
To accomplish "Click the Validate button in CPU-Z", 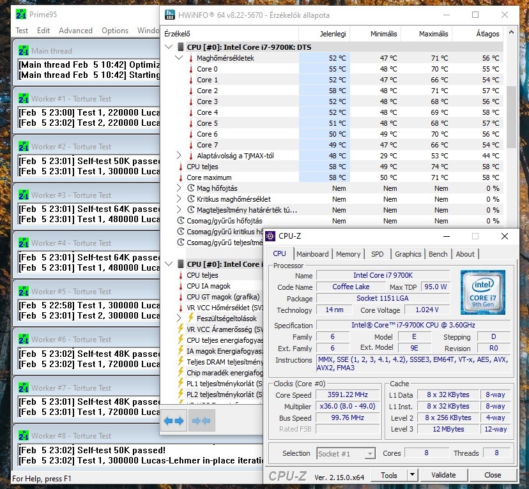I will click(x=443, y=475).
